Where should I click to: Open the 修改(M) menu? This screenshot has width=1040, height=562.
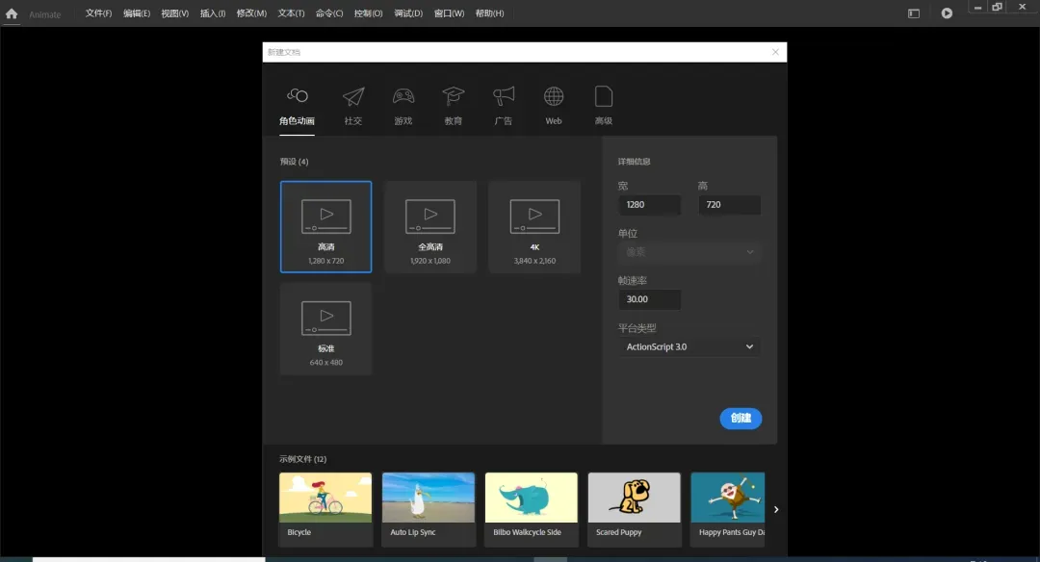[251, 13]
